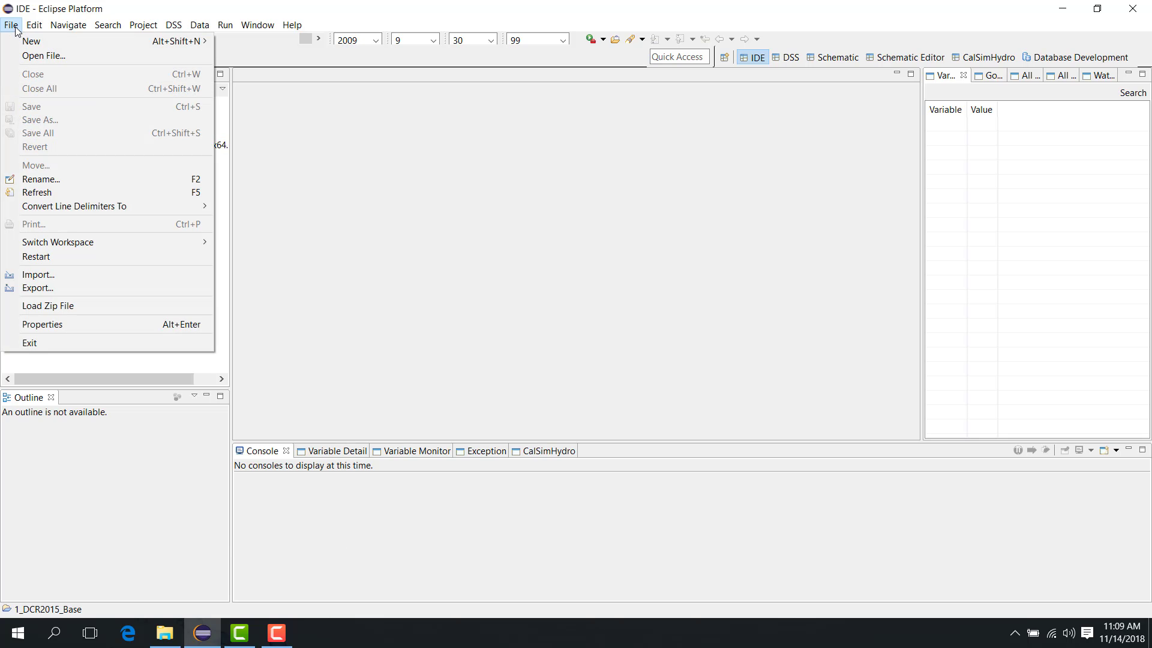Click the single gray arrow in Console toolbar
Image resolution: width=1152 pixels, height=648 pixels.
[1032, 450]
